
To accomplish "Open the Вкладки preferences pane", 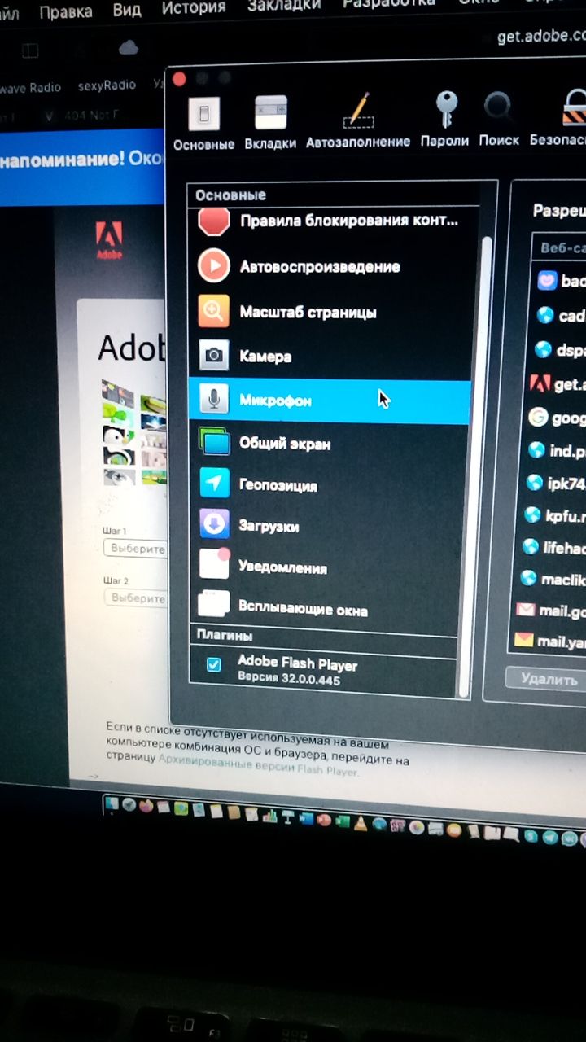I will [270, 124].
